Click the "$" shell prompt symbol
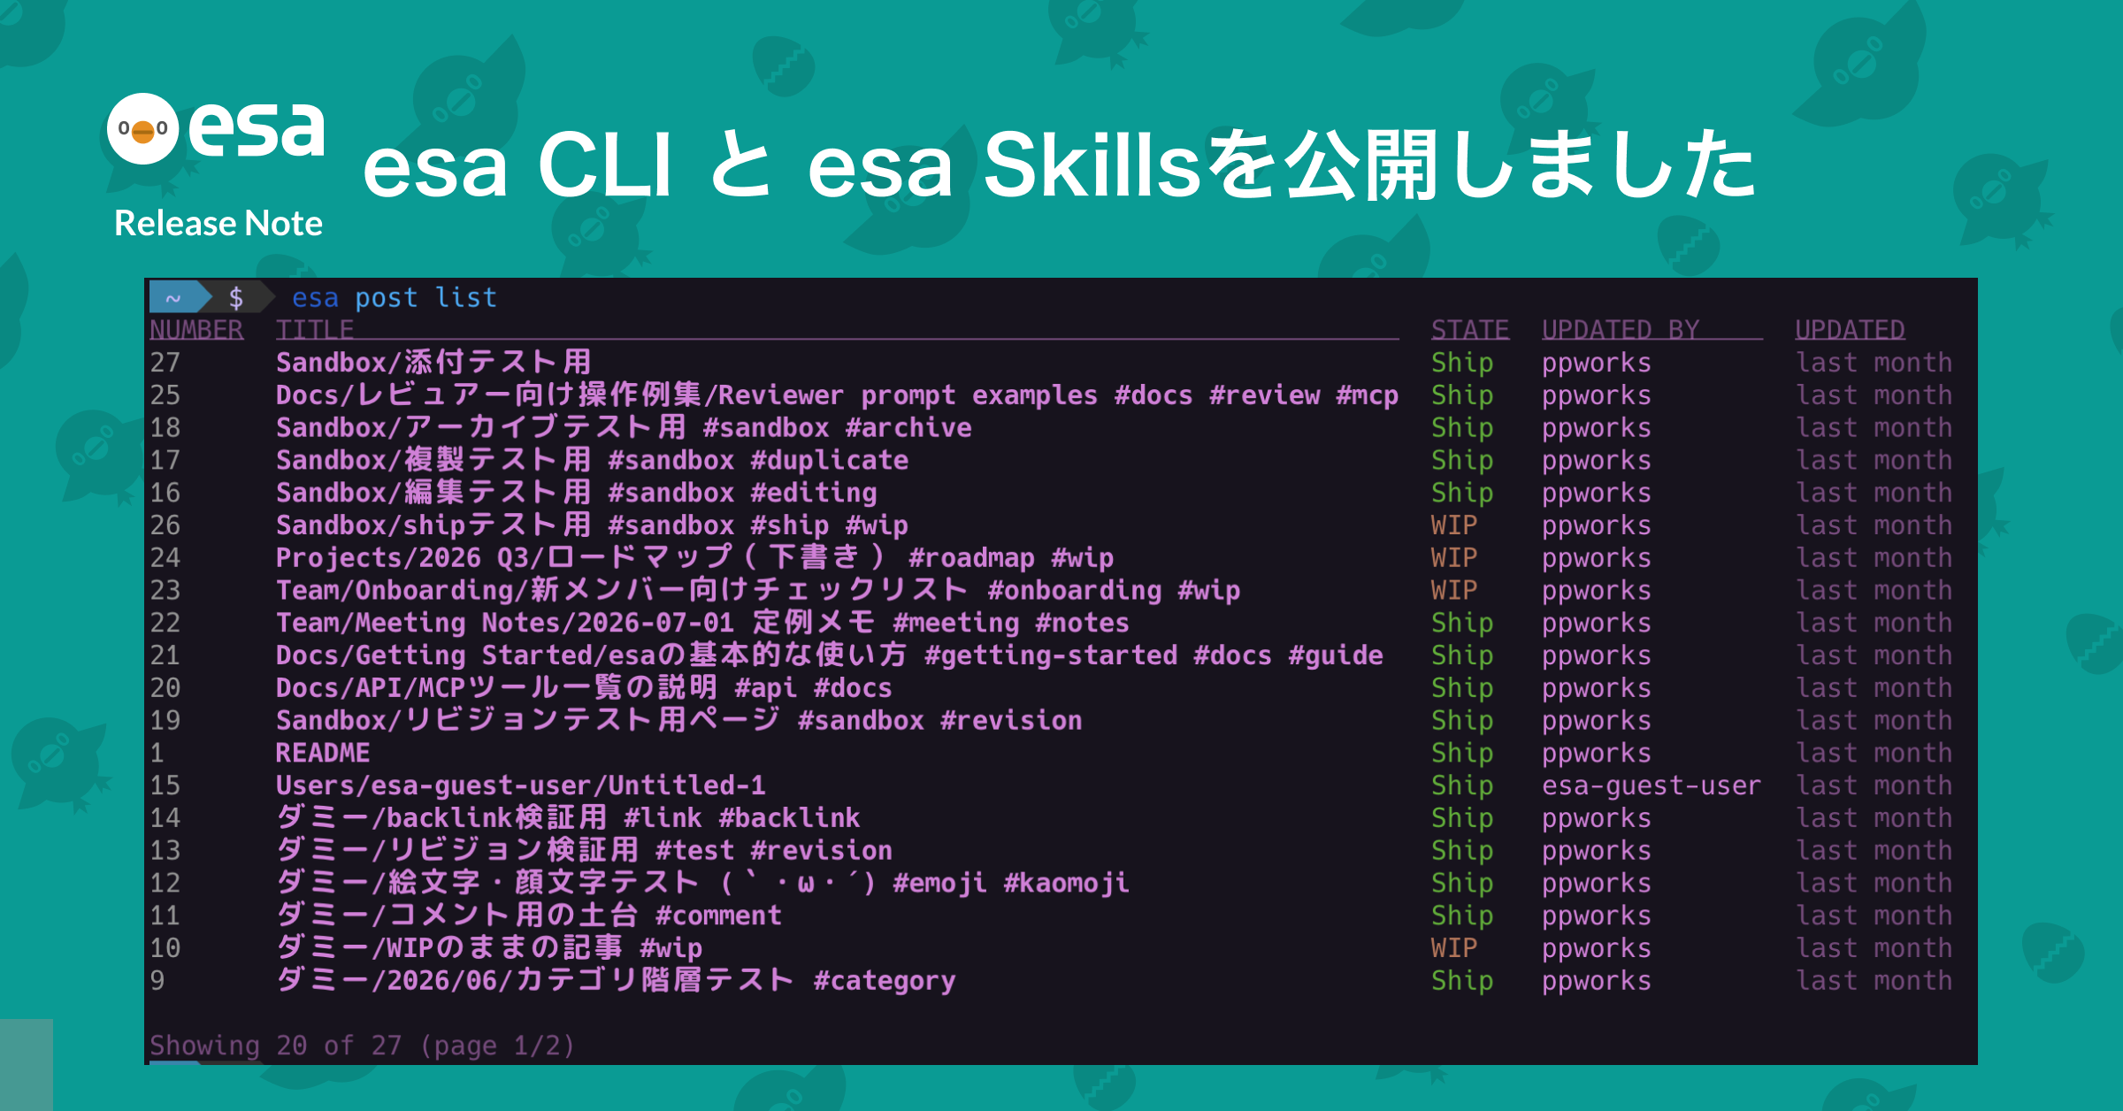2123x1111 pixels. point(236,297)
